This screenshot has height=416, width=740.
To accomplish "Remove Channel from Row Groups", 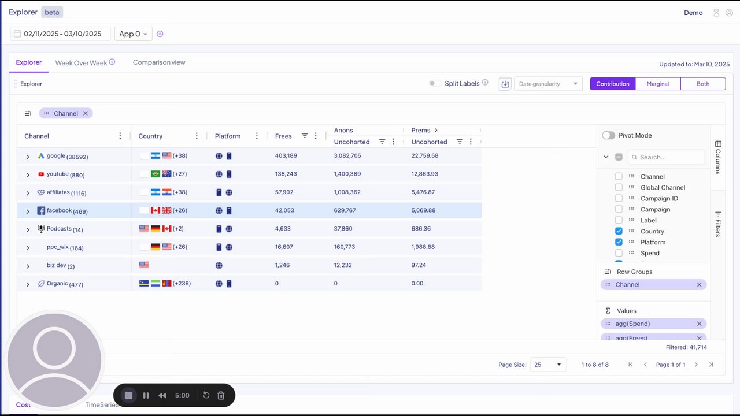I will (699, 284).
